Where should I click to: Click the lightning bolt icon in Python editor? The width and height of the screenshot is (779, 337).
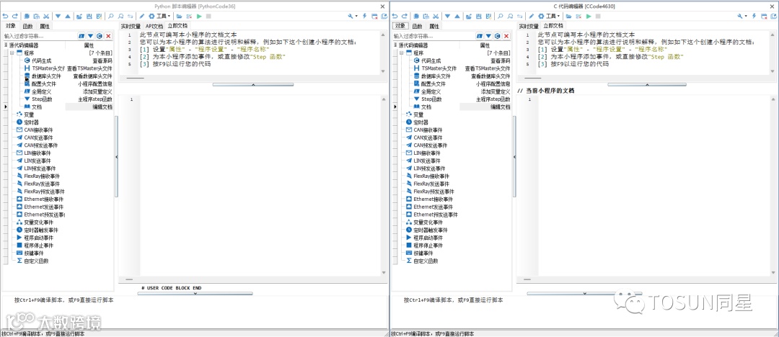pyautogui.click(x=365, y=16)
